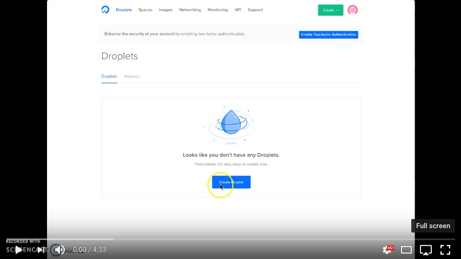Image resolution: width=461 pixels, height=259 pixels.
Task: Select the Droplets tab
Action: pos(109,76)
